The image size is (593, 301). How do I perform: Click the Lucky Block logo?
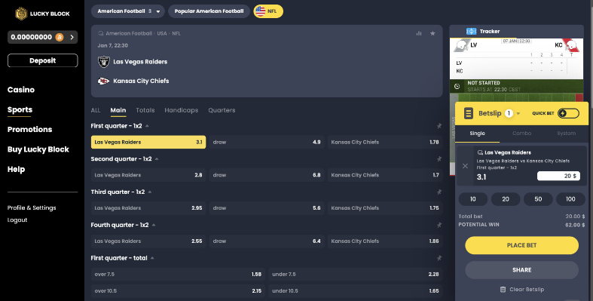click(x=42, y=14)
